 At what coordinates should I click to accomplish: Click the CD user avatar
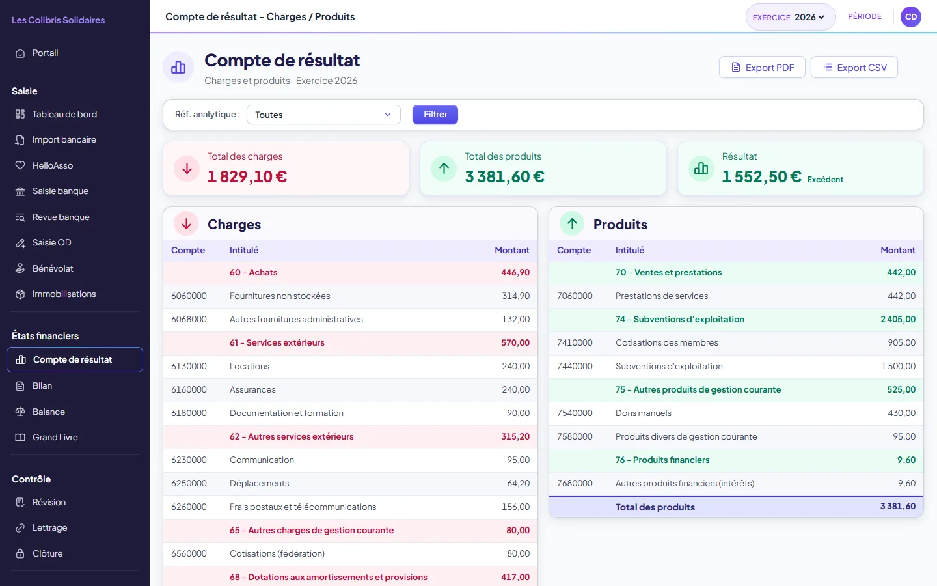(911, 17)
